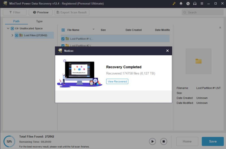This screenshot has height=149, width=226.
Task: Click the Home button
Action: click(x=187, y=141)
